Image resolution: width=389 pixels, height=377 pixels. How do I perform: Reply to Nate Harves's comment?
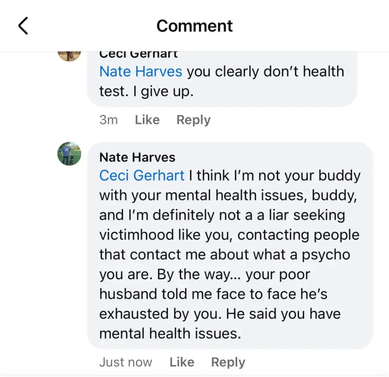(228, 362)
